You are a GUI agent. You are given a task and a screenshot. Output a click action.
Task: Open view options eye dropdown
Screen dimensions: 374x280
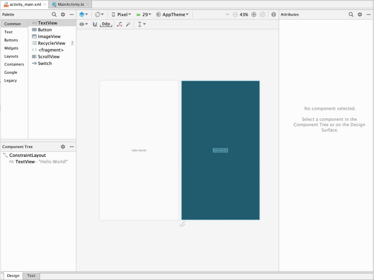tap(84, 24)
